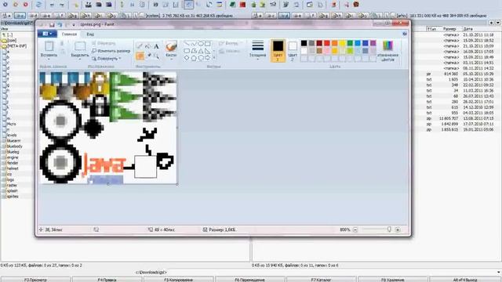Select the Fill with color bucket tool
This screenshot has height=282, width=502.
[148, 46]
